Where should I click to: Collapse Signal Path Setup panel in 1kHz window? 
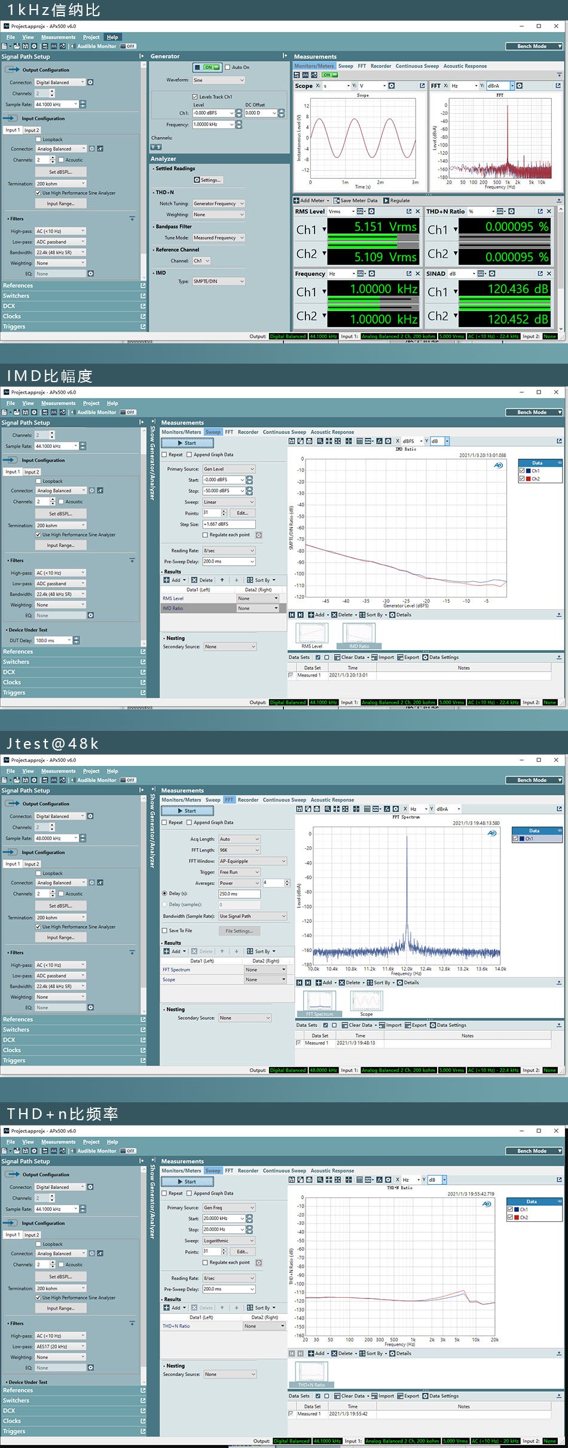[x=142, y=56]
